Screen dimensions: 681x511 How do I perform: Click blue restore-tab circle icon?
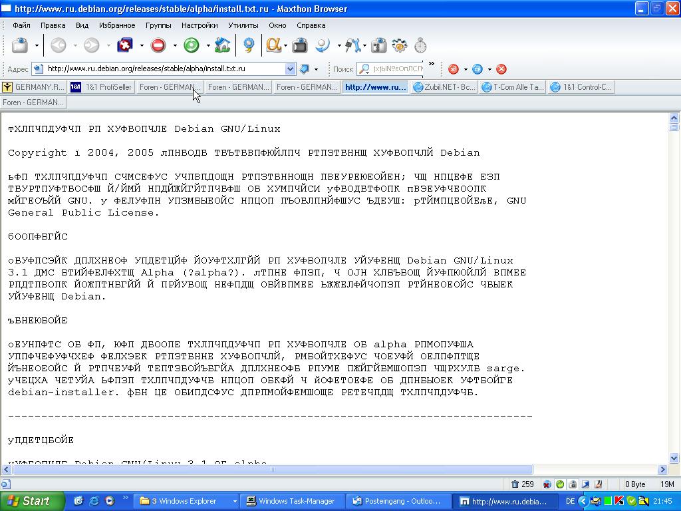click(x=477, y=69)
